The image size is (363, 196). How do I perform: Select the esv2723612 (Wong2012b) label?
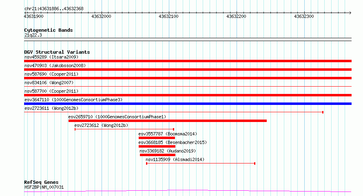[x=101, y=125]
